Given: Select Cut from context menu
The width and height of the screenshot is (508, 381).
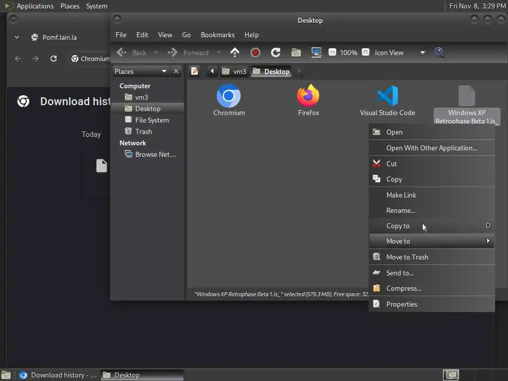Looking at the screenshot, I should click(432, 164).
